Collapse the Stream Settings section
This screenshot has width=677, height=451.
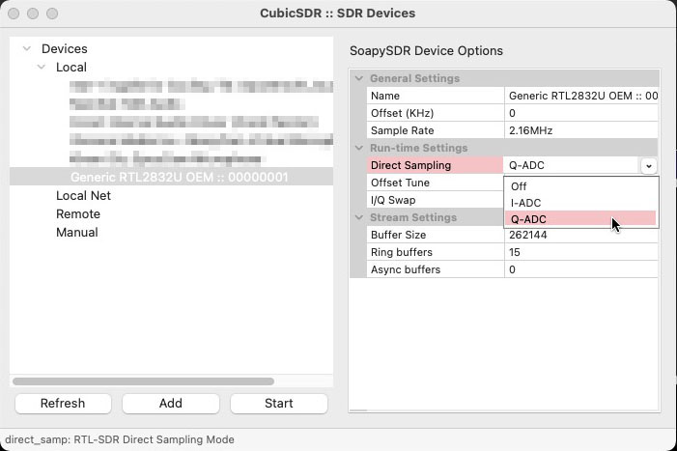359,217
